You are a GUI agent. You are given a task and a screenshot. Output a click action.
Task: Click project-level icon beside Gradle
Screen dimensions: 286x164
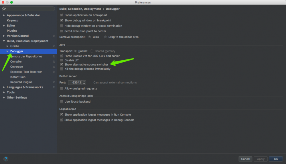click(x=54, y=46)
